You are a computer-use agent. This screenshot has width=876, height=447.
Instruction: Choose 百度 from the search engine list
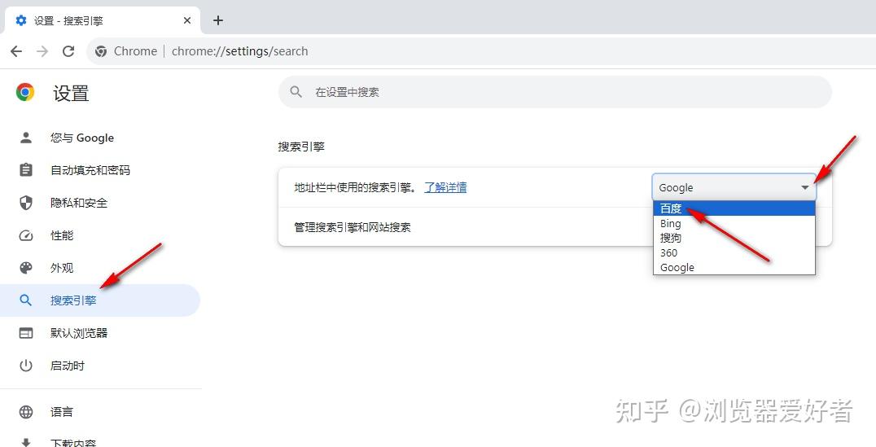734,208
